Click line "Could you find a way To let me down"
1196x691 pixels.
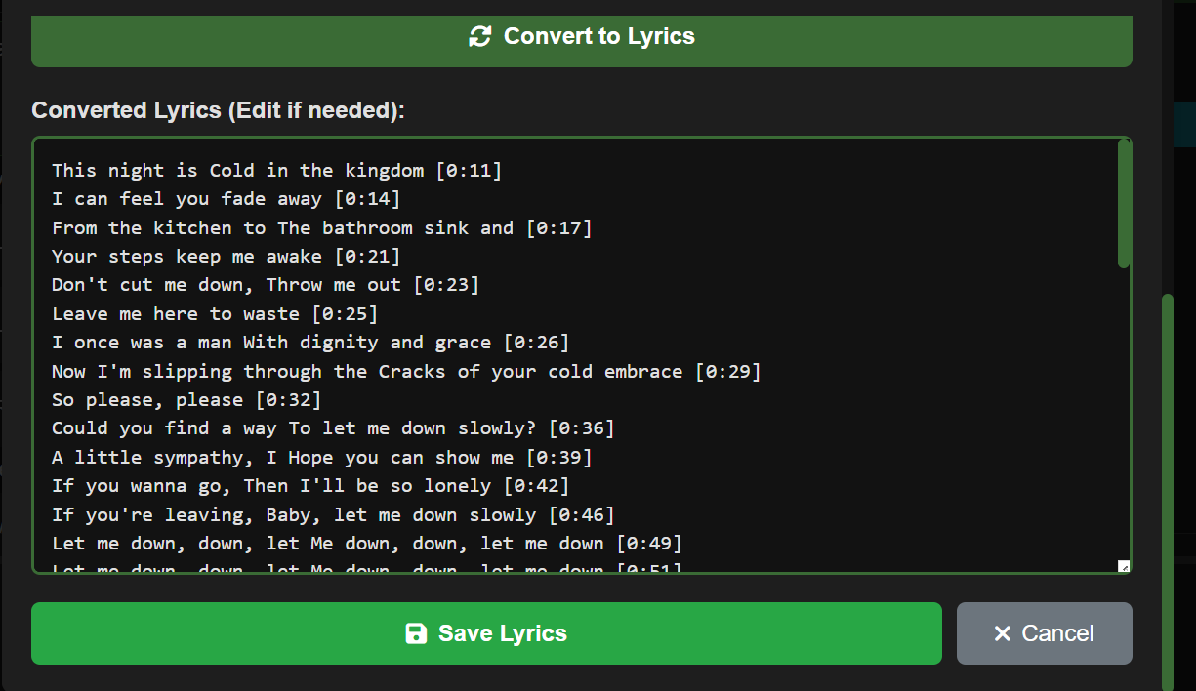coord(333,428)
